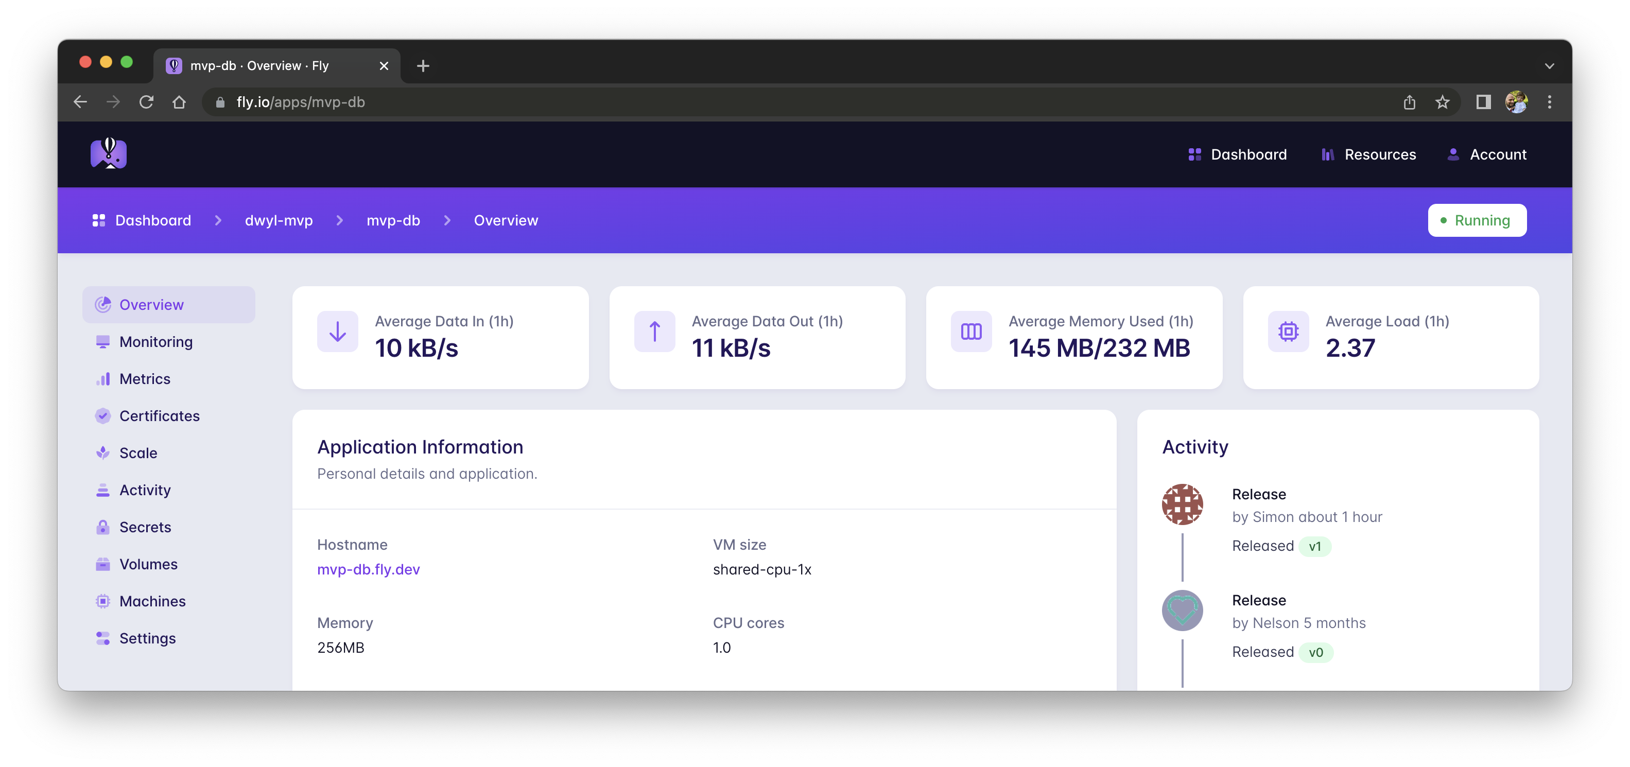The image size is (1630, 767).
Task: Click the Scale leaf icon
Action: tap(102, 452)
